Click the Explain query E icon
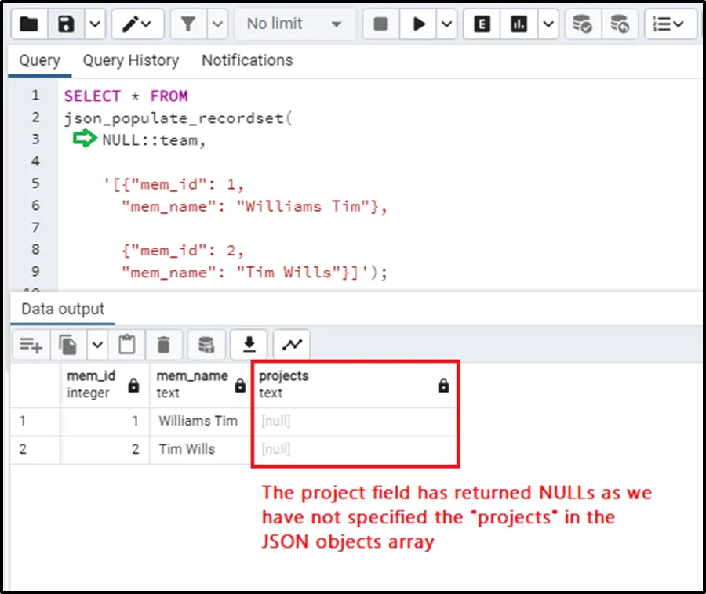 tap(482, 24)
